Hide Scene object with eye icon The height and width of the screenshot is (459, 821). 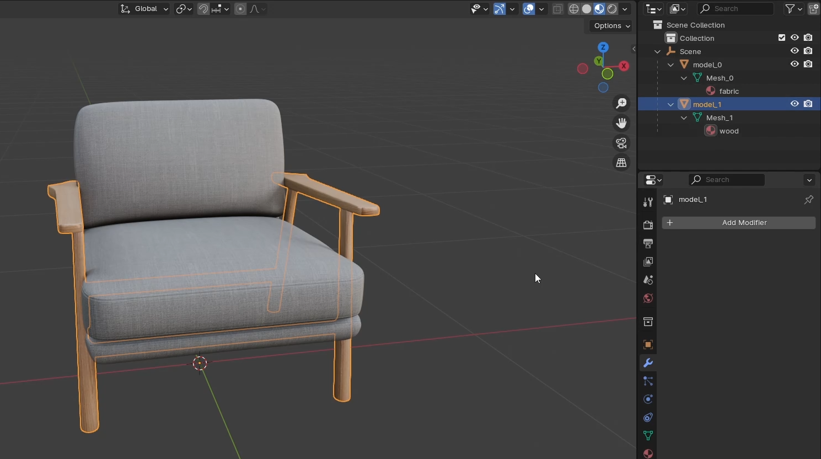tap(795, 51)
